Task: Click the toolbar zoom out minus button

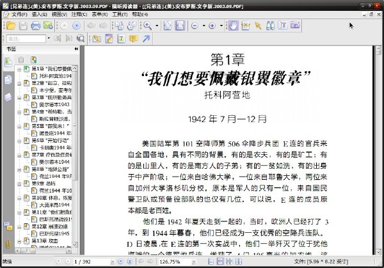Action: point(195,26)
